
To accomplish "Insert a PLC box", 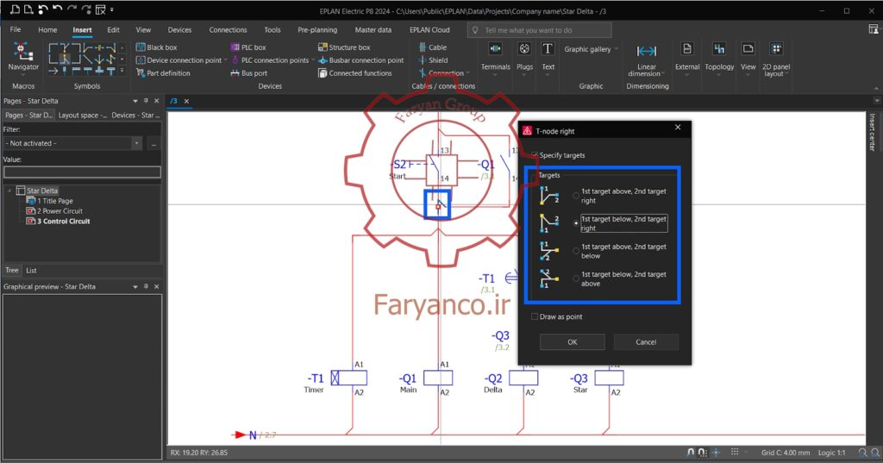I will [248, 47].
